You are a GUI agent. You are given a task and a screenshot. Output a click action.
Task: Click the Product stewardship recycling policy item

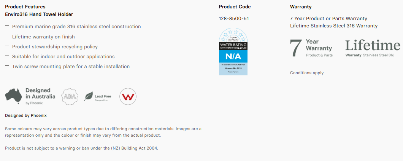(55, 47)
